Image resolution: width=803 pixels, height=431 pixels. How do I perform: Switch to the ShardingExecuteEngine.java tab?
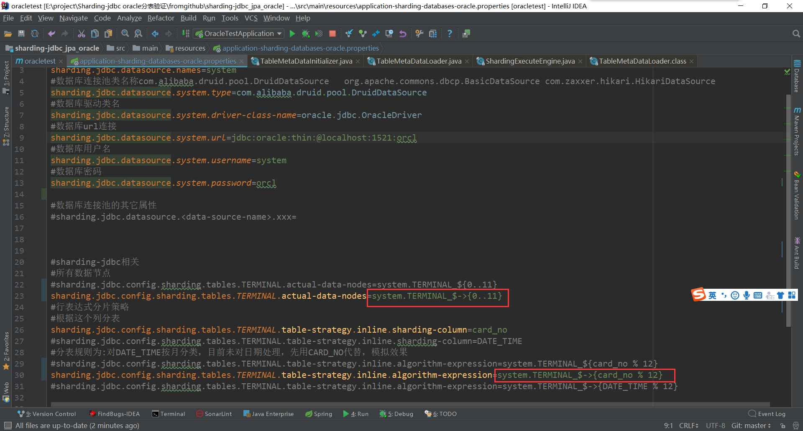click(529, 61)
